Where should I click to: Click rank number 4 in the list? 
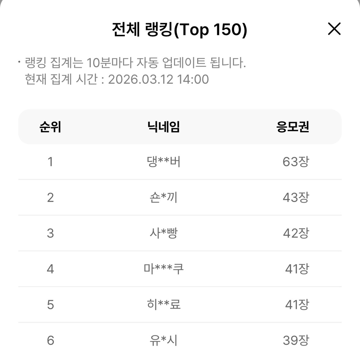tap(50, 269)
